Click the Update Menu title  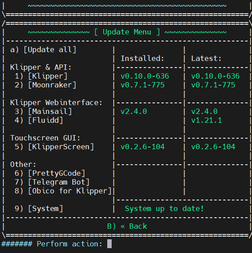pos(127,32)
